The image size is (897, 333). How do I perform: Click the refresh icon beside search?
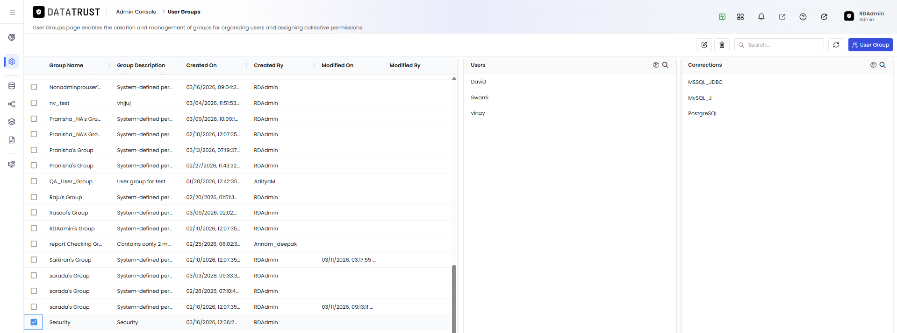click(x=836, y=45)
